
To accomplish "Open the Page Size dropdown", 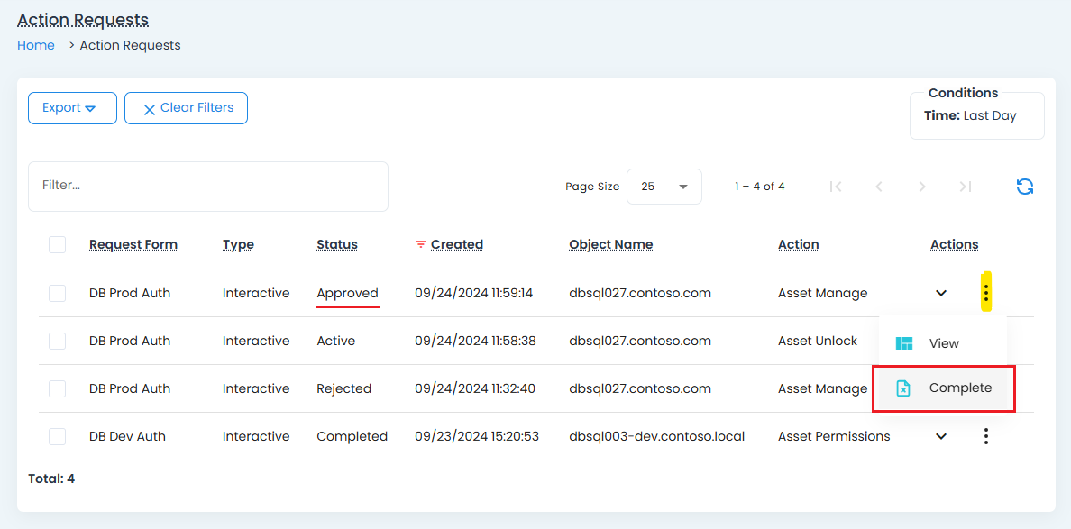I will pos(664,187).
